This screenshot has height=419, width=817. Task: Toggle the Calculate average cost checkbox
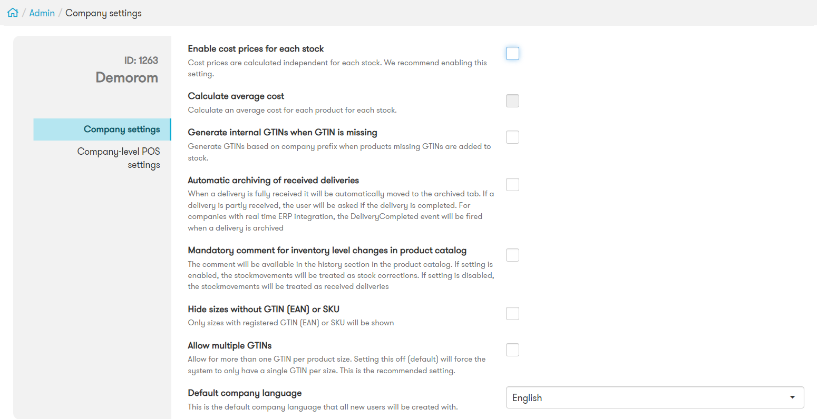pos(512,101)
